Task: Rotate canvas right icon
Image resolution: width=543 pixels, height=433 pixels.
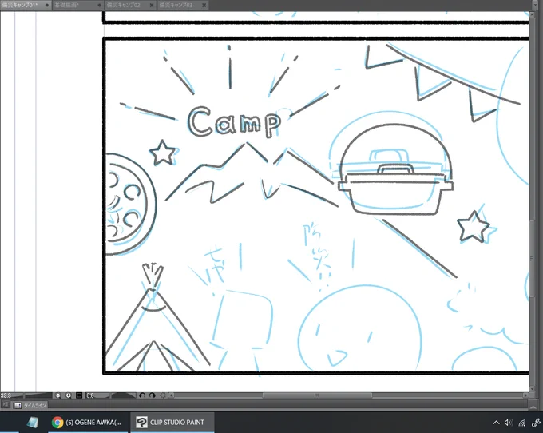Action: click(152, 395)
